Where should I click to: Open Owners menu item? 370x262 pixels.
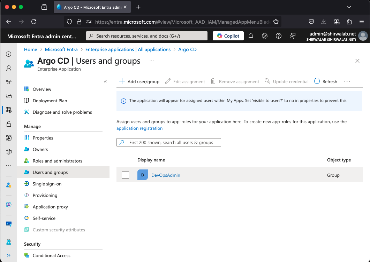(x=40, y=149)
